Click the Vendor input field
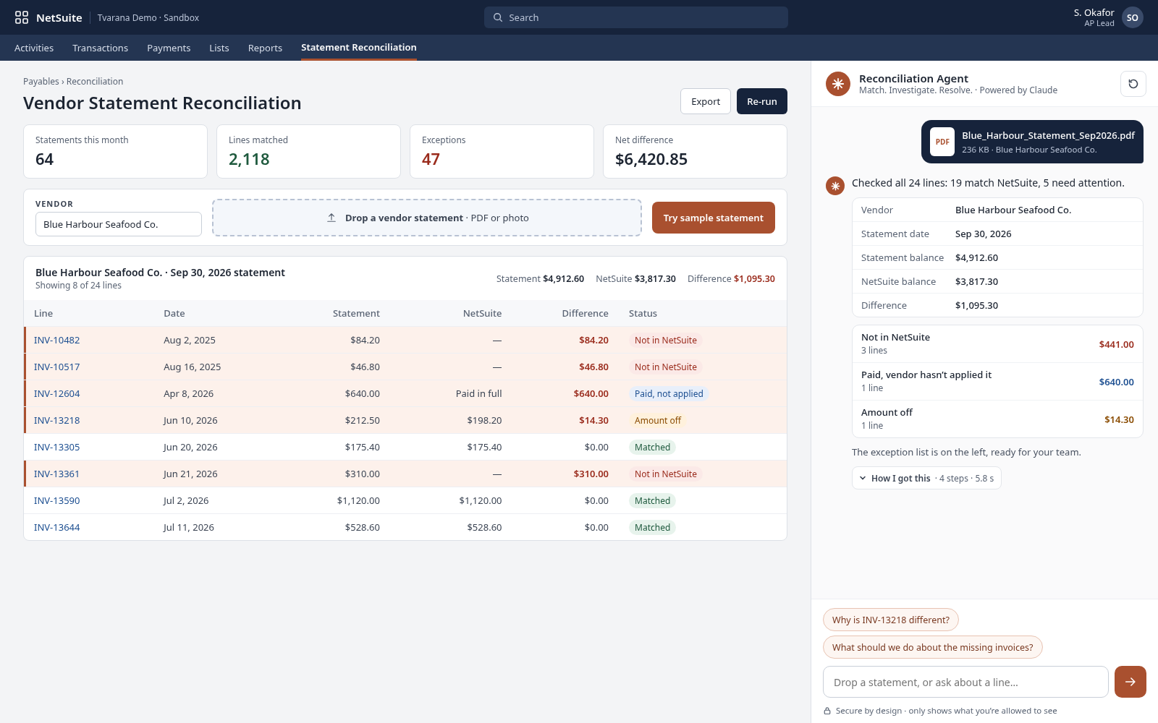1158x723 pixels. pyautogui.click(x=119, y=224)
